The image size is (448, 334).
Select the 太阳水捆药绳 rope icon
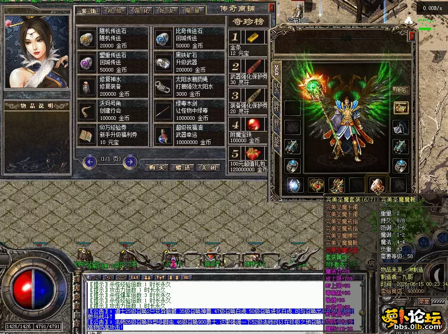tap(163, 87)
